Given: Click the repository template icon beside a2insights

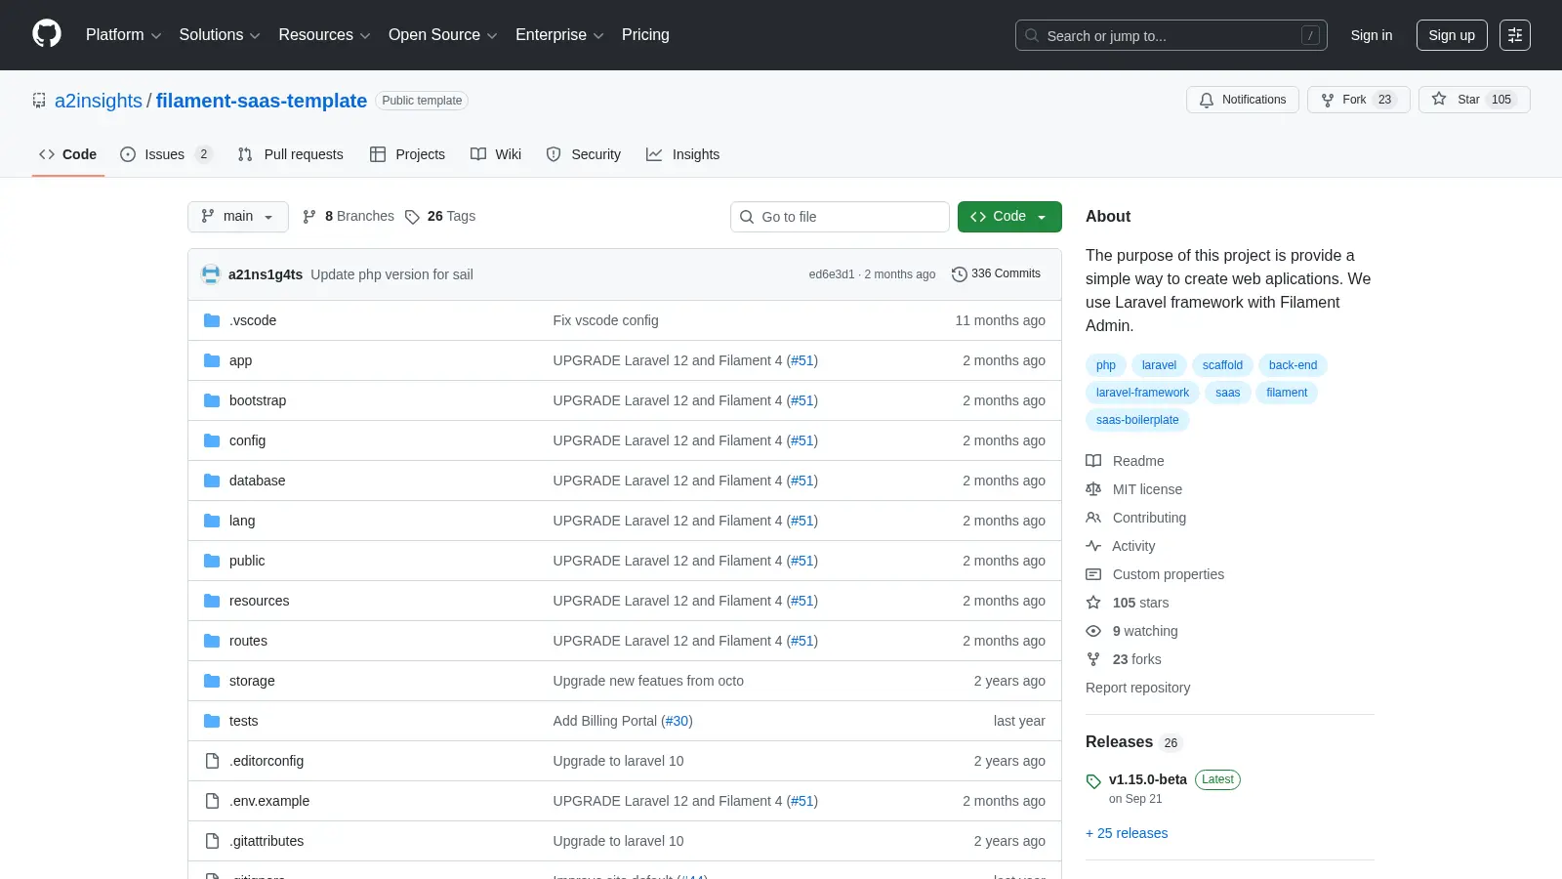Looking at the screenshot, I should tap(39, 101).
